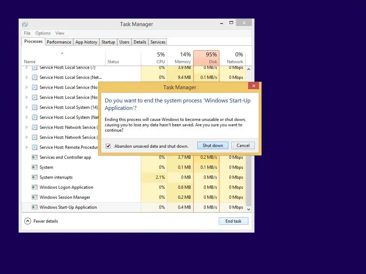Expand Service Host: Local Service (7) group
The height and width of the screenshot is (274, 366).
[x=26, y=67]
